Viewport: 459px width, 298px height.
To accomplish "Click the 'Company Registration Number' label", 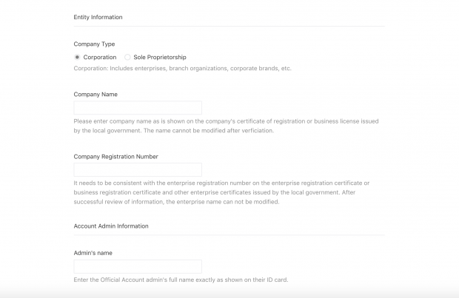I will (116, 157).
